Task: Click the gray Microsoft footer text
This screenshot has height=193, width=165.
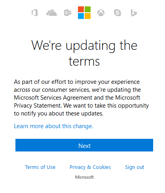Action: pos(84,177)
